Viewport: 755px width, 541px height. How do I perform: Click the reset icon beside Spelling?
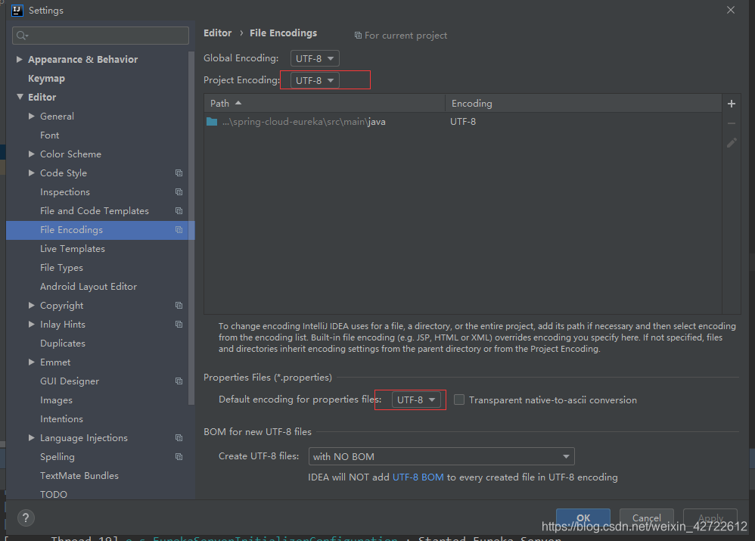(x=179, y=456)
